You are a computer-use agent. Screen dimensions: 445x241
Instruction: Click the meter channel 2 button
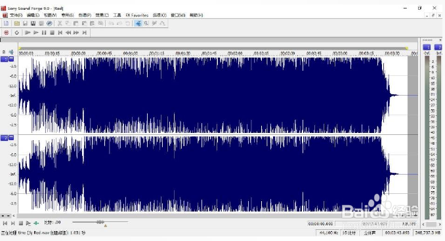438,47
